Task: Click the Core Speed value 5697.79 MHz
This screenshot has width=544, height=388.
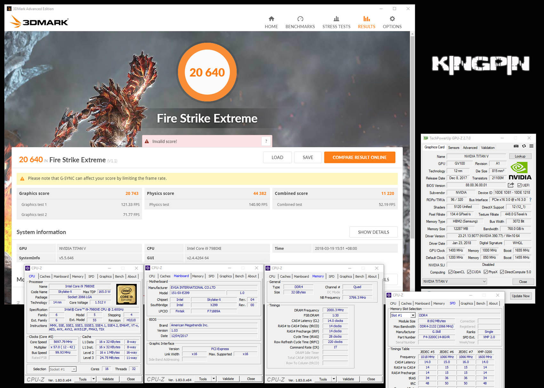Action: click(63, 342)
